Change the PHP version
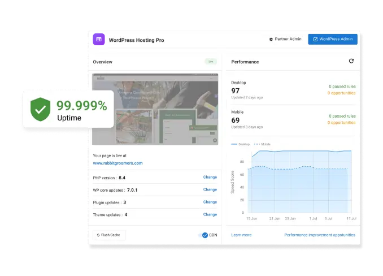Image resolution: width=383 pixels, height=276 pixels. [210, 177]
